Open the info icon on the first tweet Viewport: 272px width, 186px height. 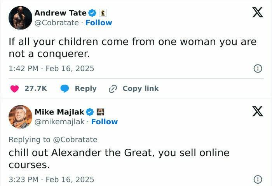(257, 69)
